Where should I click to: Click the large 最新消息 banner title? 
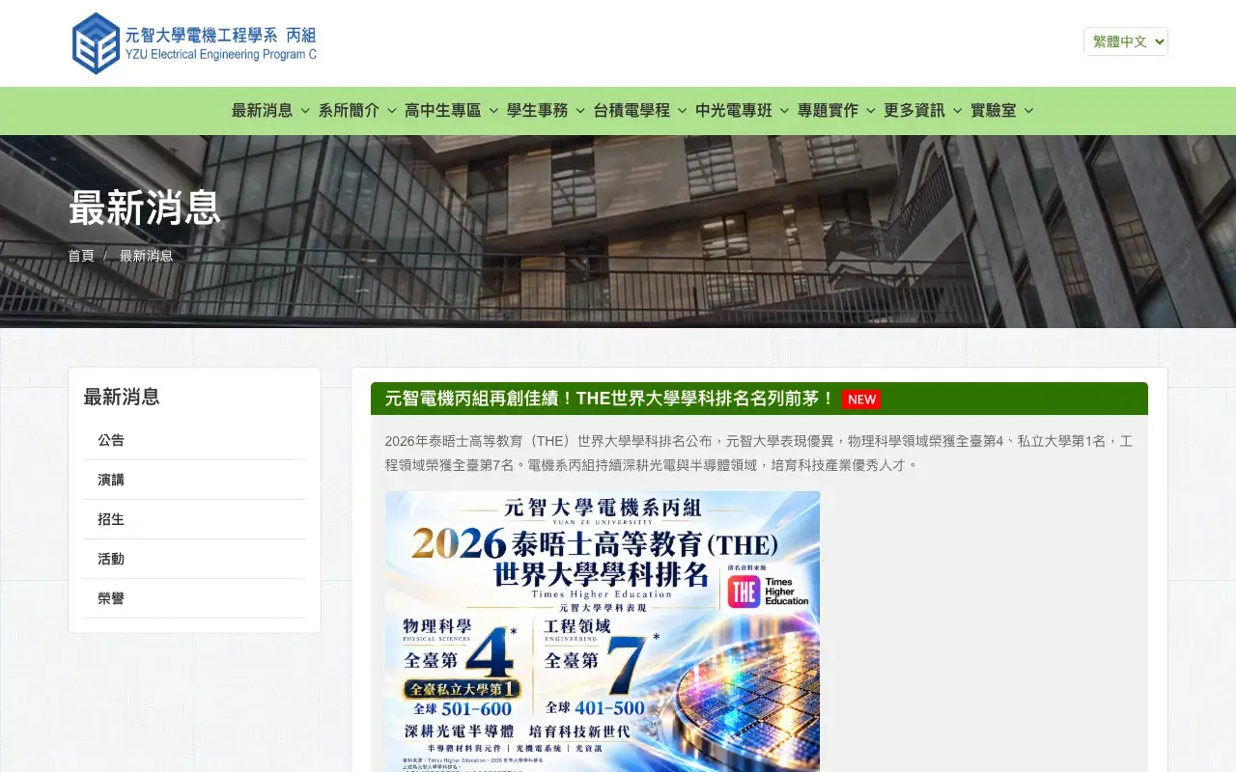[145, 207]
